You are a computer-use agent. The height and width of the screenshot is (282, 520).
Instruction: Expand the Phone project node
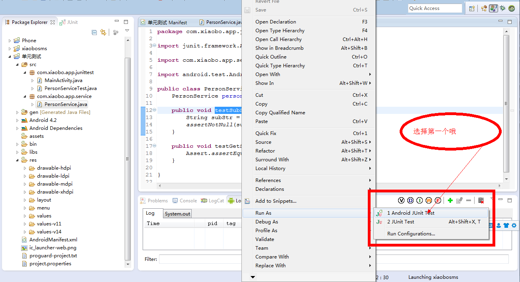click(10, 41)
